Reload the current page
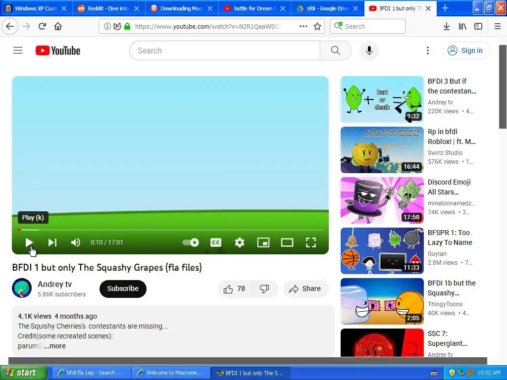Screen dimensions: 507x380 coord(42,26)
